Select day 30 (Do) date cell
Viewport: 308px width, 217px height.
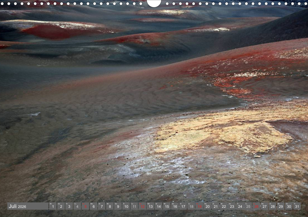coord(289,206)
